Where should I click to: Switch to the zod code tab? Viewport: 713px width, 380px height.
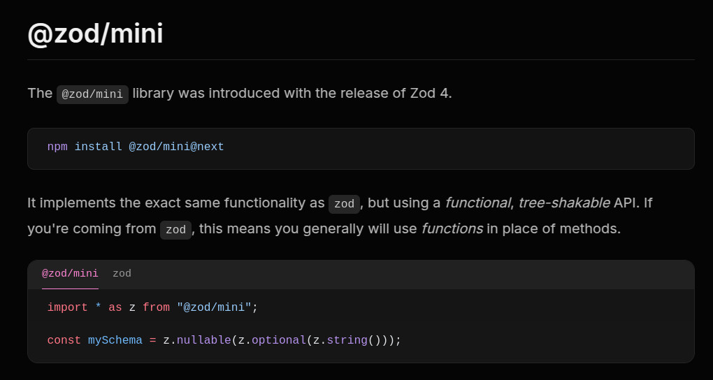(122, 274)
